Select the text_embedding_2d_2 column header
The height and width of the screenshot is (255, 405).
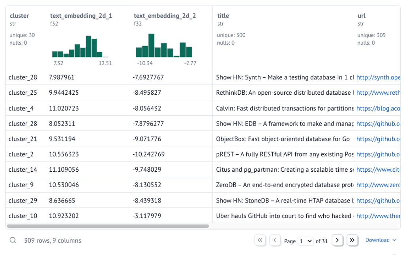click(x=165, y=16)
